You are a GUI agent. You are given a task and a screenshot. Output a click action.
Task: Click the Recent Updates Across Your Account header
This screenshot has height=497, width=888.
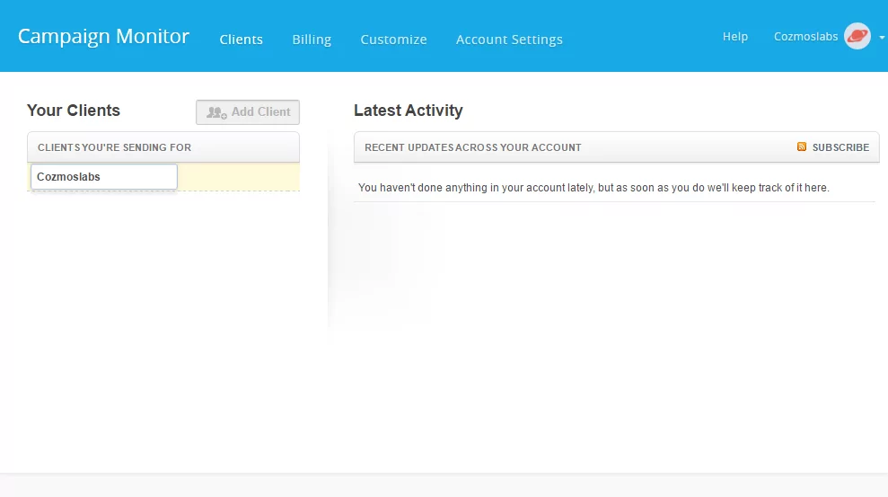472,147
